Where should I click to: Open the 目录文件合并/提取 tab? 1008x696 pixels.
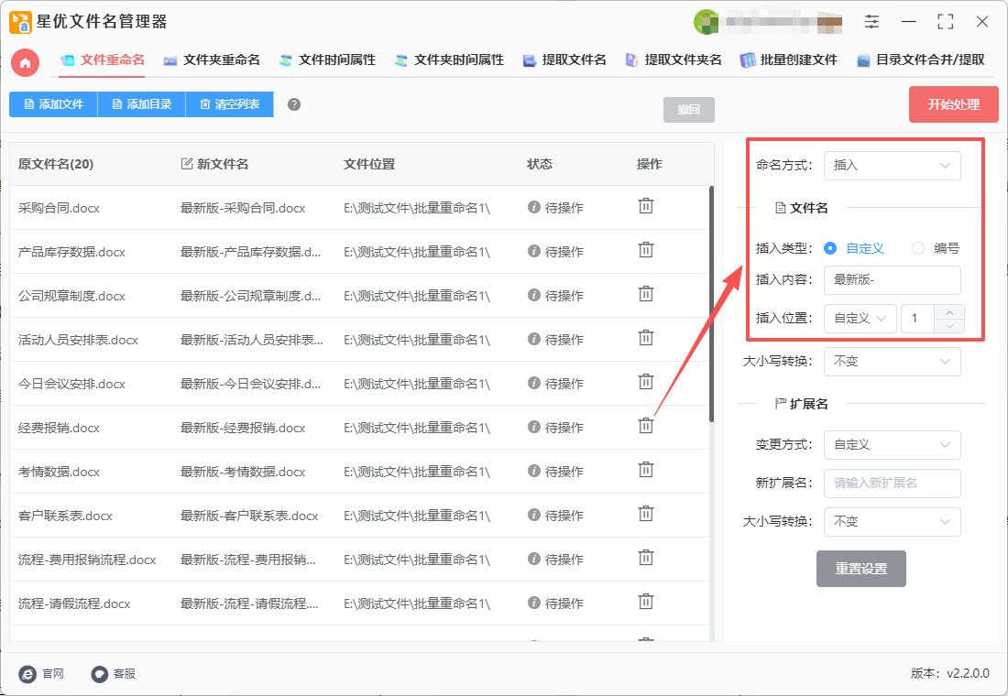coord(921,60)
